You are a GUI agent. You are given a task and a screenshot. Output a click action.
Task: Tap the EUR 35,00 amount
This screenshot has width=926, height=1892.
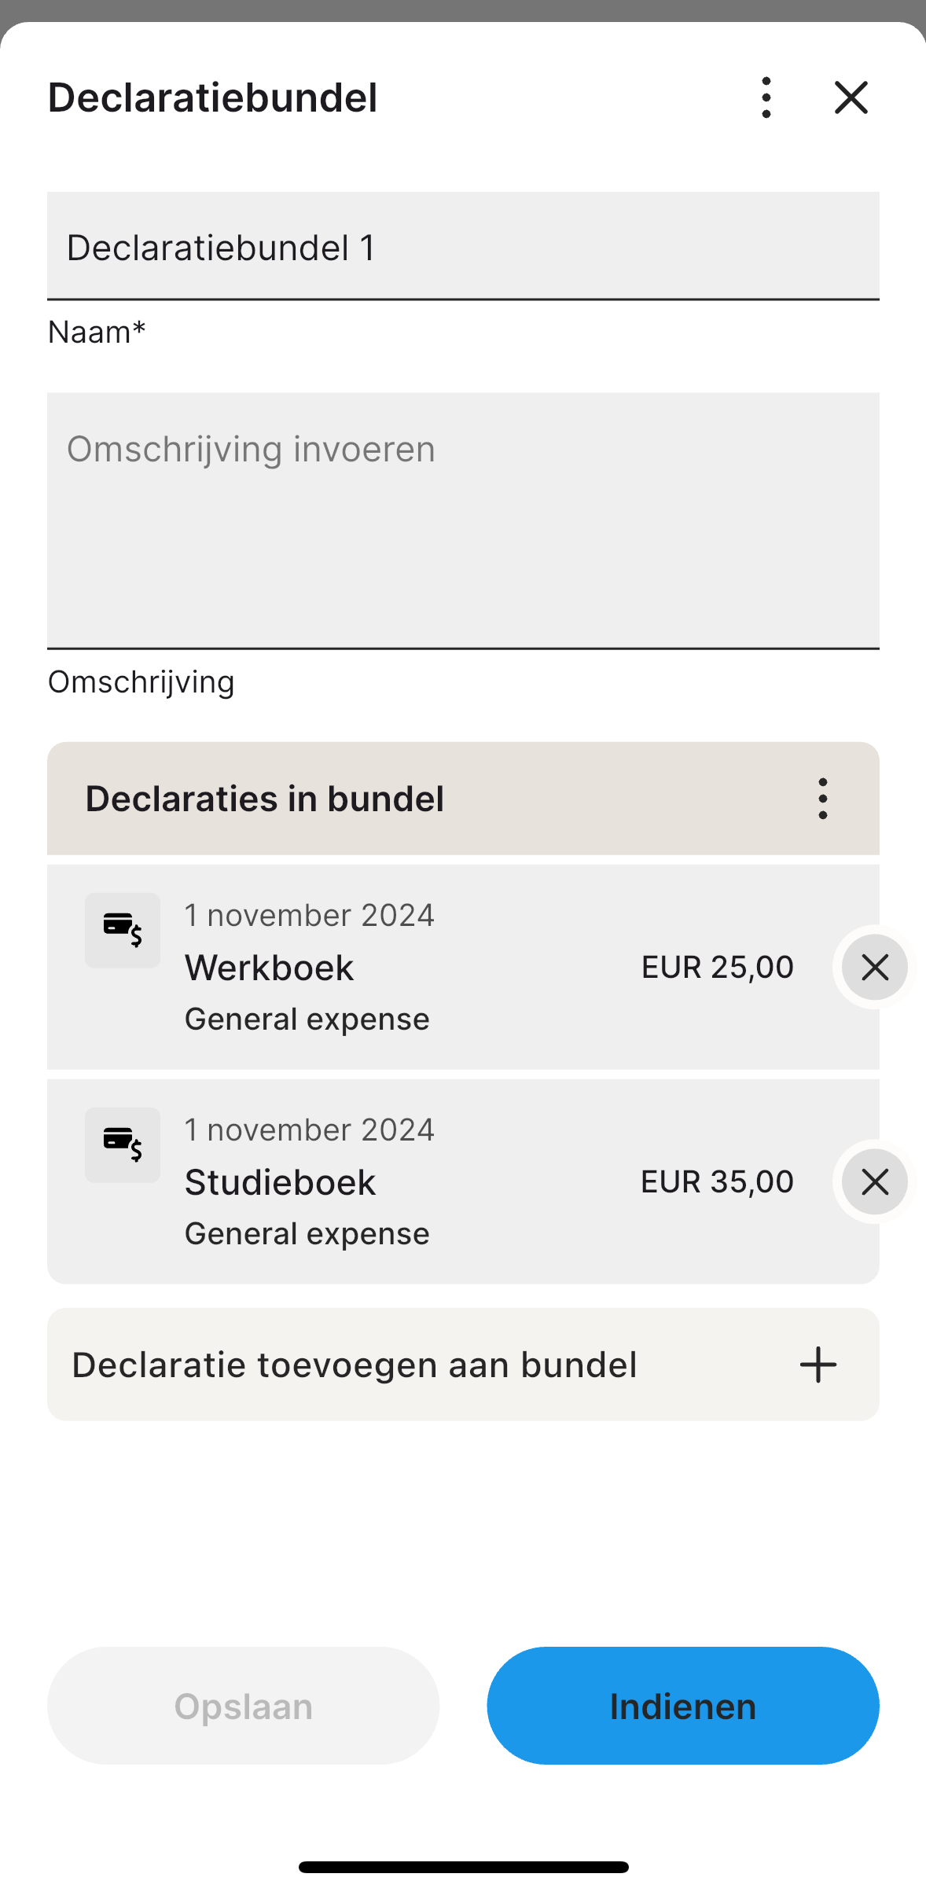[x=718, y=1181]
